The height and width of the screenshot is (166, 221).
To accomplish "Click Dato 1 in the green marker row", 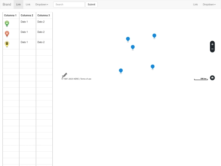I will click(24, 22).
